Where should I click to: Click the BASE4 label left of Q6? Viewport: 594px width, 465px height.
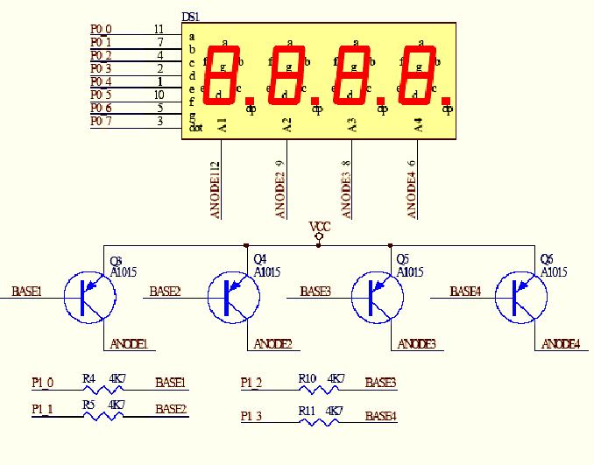click(465, 292)
